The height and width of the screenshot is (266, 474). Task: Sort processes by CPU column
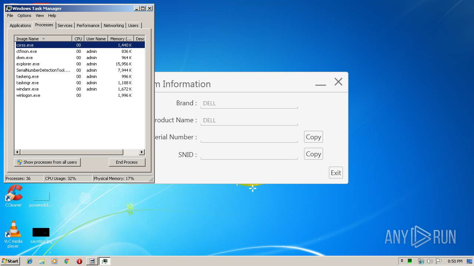(x=78, y=38)
